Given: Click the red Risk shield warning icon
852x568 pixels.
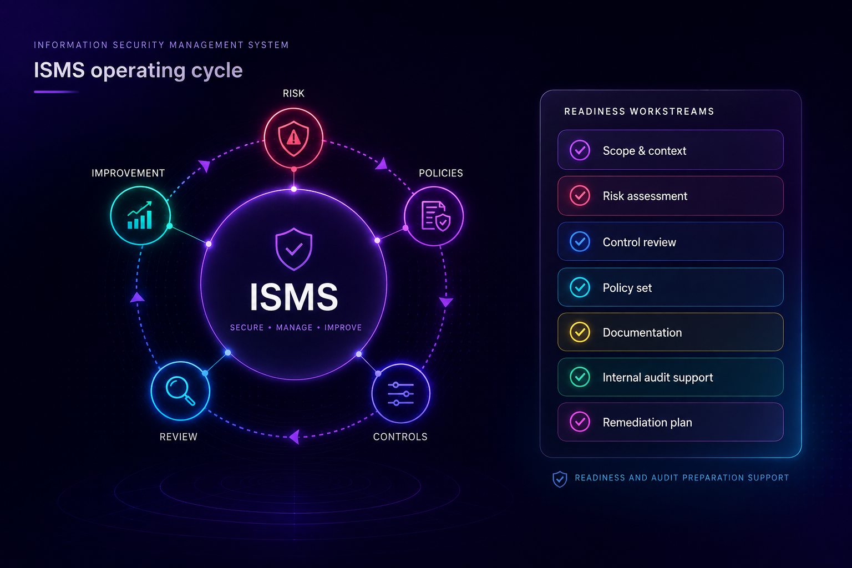Looking at the screenshot, I should (x=293, y=138).
